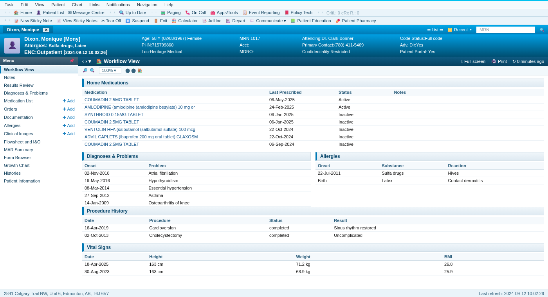This screenshot has height=297, width=548.
Task: Open the Paging tool
Action: click(171, 13)
